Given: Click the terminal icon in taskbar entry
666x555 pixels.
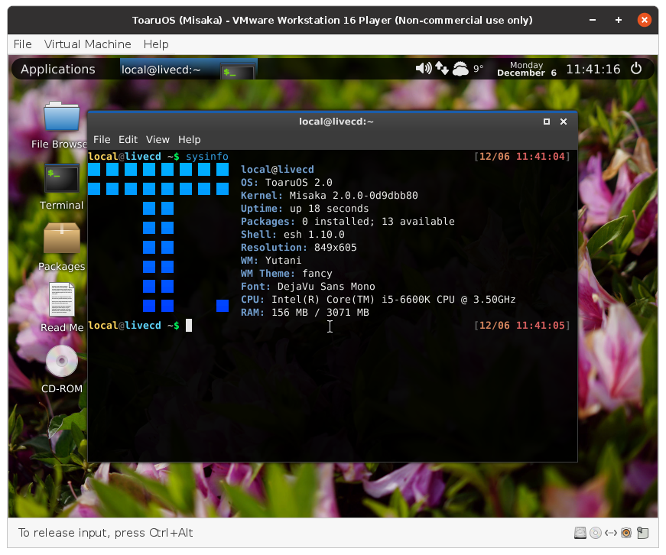Looking at the screenshot, I should pos(238,71).
